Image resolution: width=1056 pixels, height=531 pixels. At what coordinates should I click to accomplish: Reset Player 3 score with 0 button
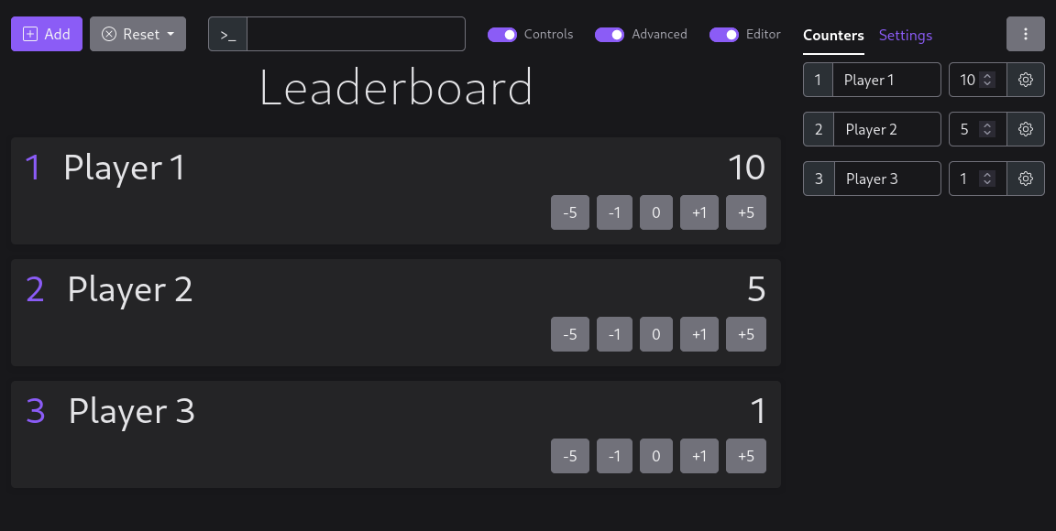pyautogui.click(x=655, y=456)
